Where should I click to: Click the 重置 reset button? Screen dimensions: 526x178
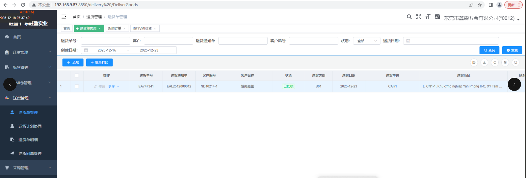pyautogui.click(x=512, y=50)
